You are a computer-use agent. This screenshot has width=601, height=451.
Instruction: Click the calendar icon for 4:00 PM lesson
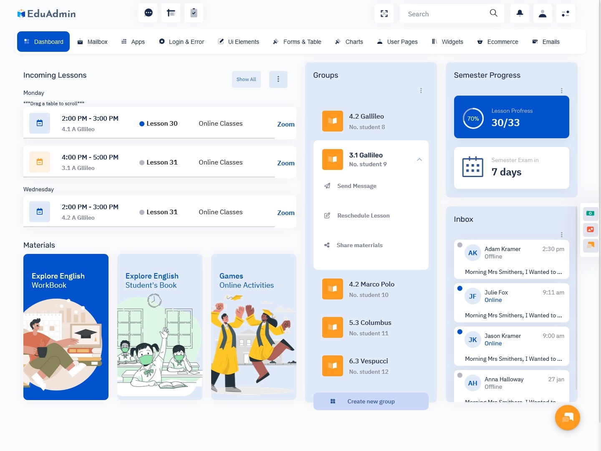40,162
